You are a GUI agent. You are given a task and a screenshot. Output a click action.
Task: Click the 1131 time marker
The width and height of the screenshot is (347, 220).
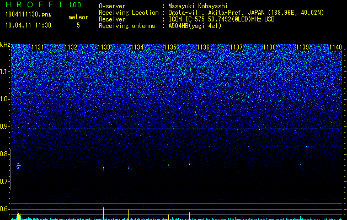coord(38,47)
